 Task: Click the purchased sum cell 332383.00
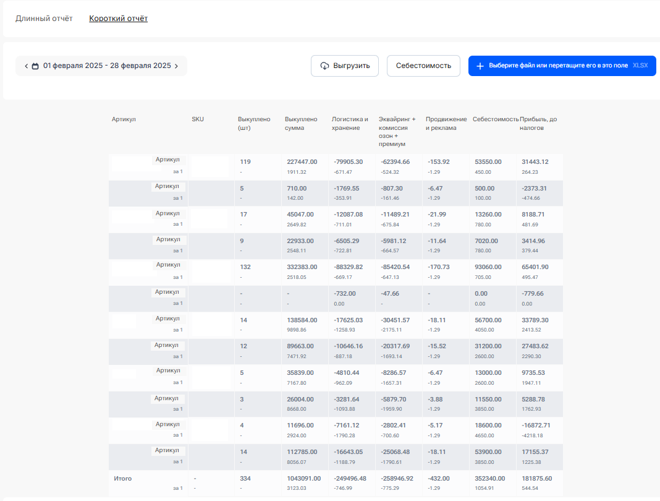(302, 267)
